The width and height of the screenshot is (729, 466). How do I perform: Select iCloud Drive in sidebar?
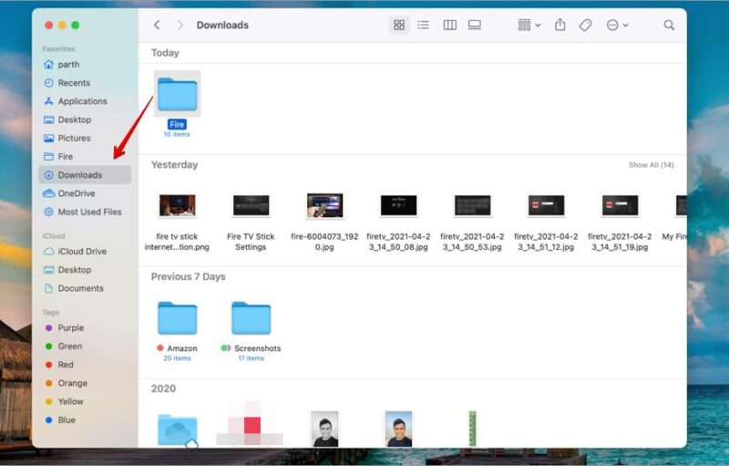tap(82, 252)
